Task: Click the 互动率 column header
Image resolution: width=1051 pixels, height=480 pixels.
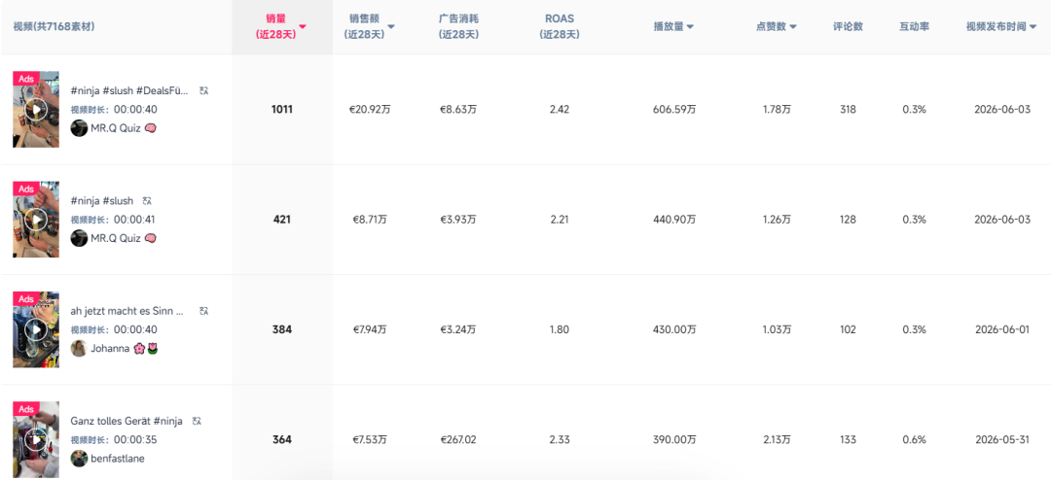Action: [914, 27]
